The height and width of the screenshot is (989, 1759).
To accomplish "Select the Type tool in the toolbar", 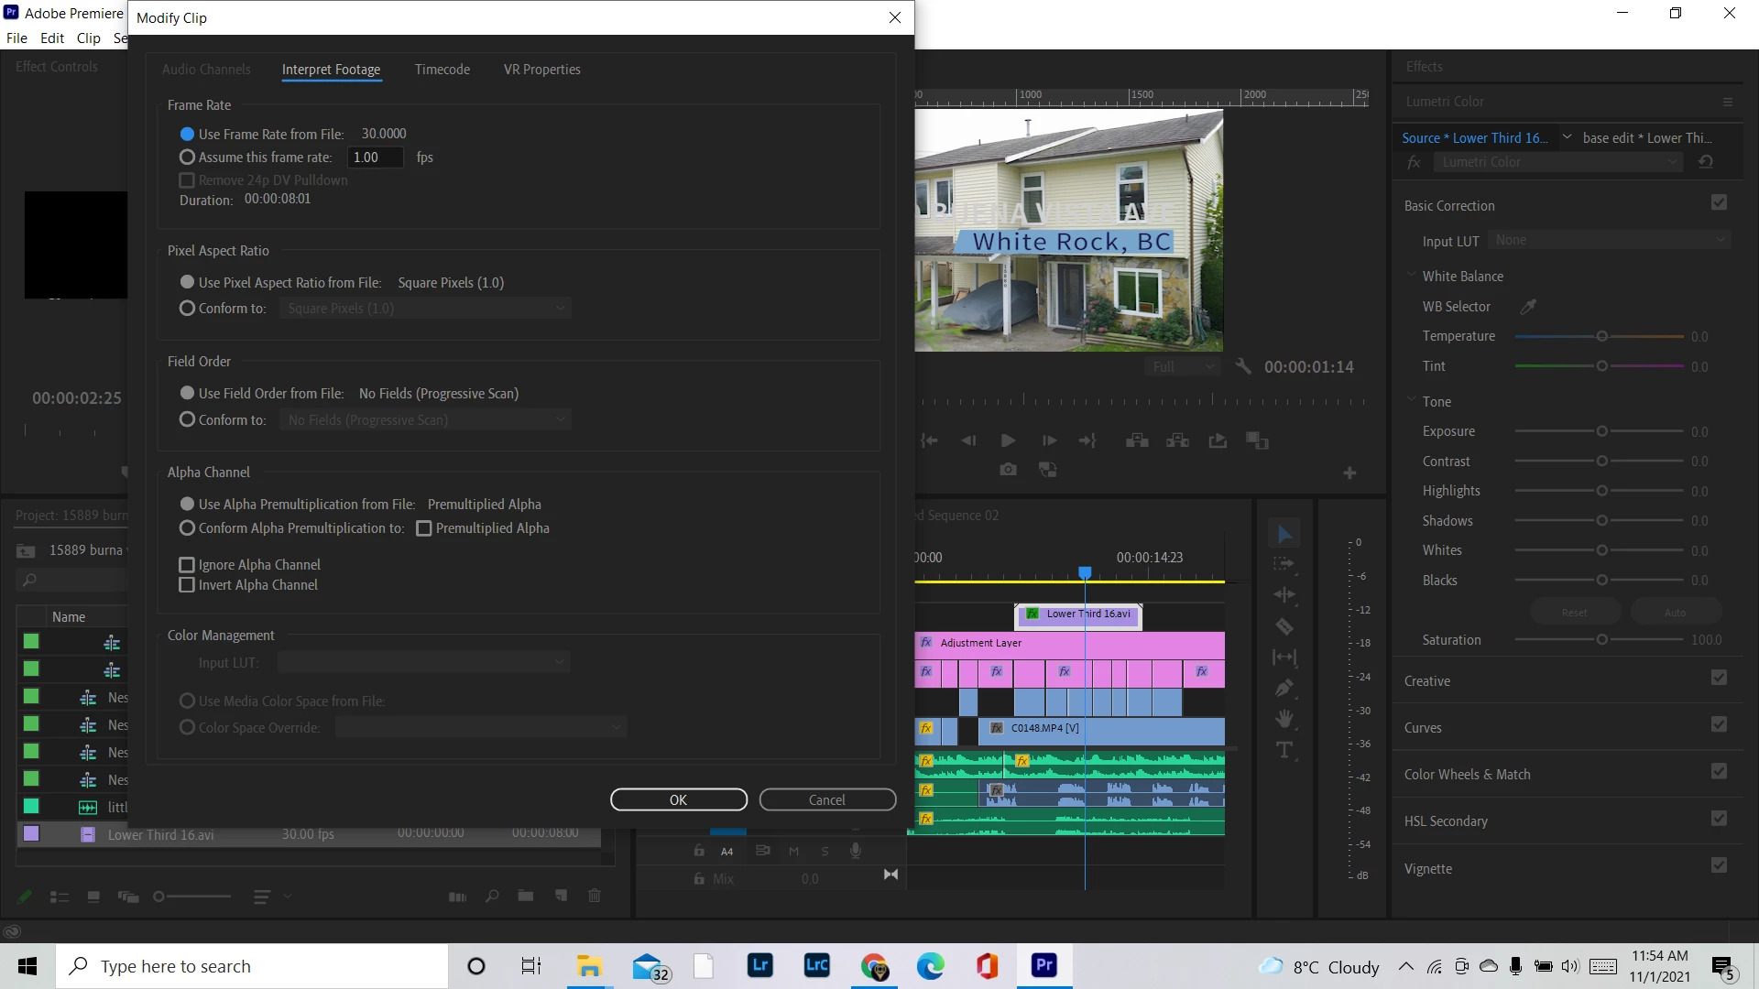I will (x=1284, y=751).
